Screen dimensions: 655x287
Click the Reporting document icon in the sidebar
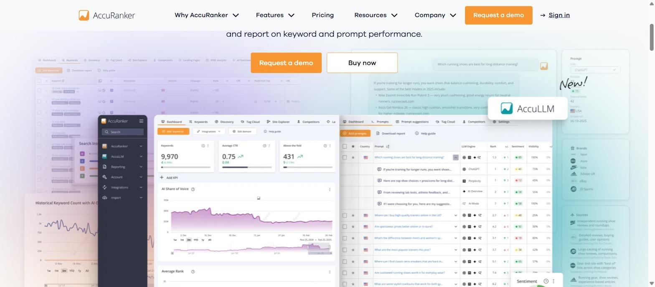click(104, 167)
